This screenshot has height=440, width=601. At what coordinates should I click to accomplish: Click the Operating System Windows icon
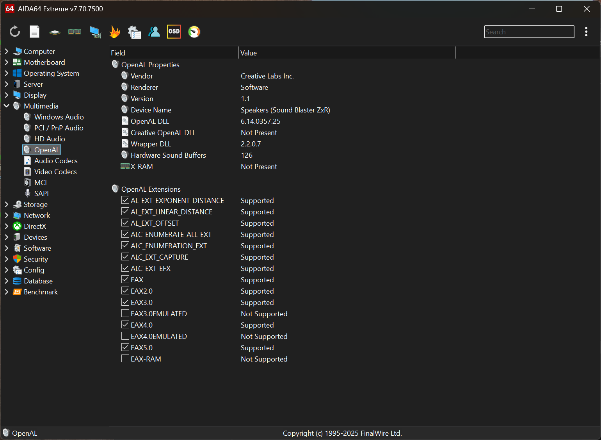point(17,73)
